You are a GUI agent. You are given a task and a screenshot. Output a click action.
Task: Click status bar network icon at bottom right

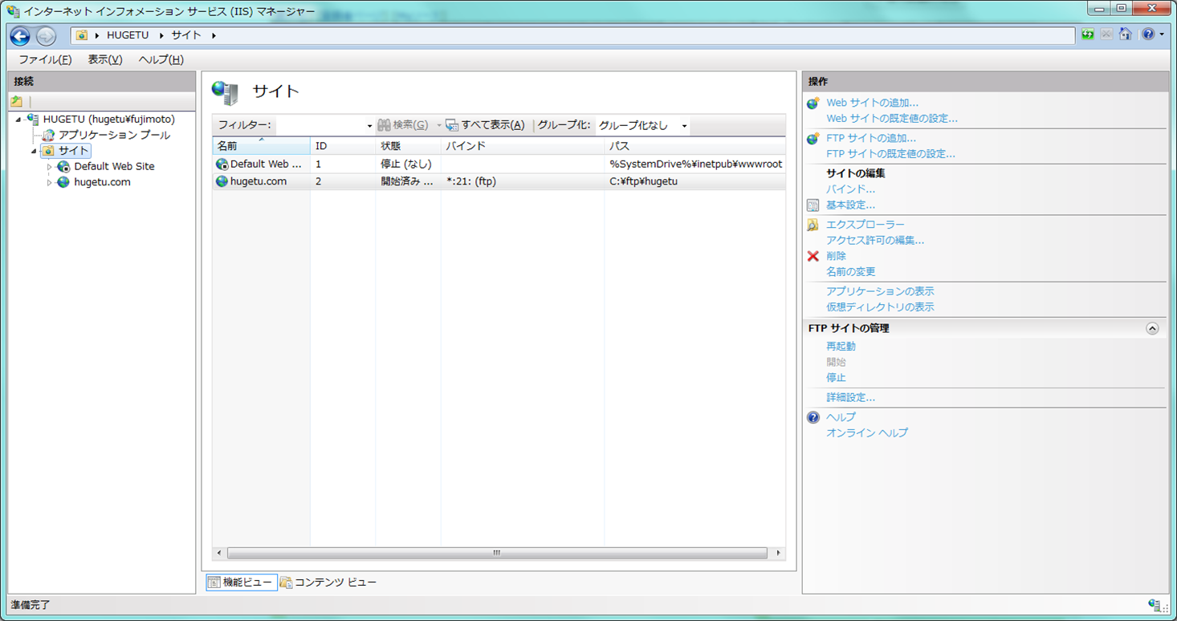coord(1155,605)
